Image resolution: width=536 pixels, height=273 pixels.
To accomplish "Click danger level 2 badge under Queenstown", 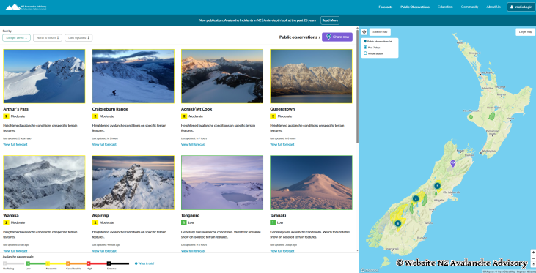I will click(x=273, y=116).
